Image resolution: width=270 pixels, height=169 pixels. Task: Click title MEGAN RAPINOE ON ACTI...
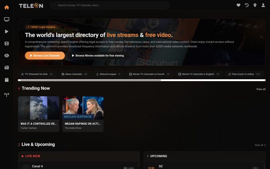coord(82,124)
